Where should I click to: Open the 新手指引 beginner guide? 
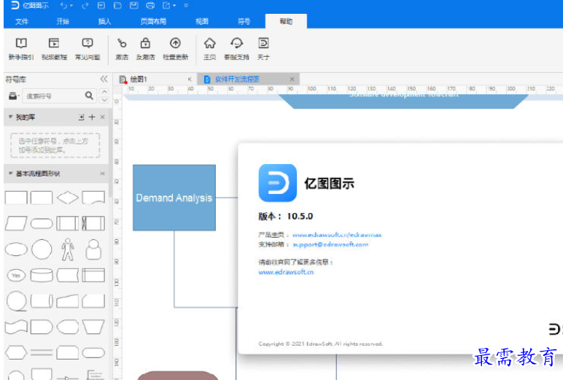[21, 48]
